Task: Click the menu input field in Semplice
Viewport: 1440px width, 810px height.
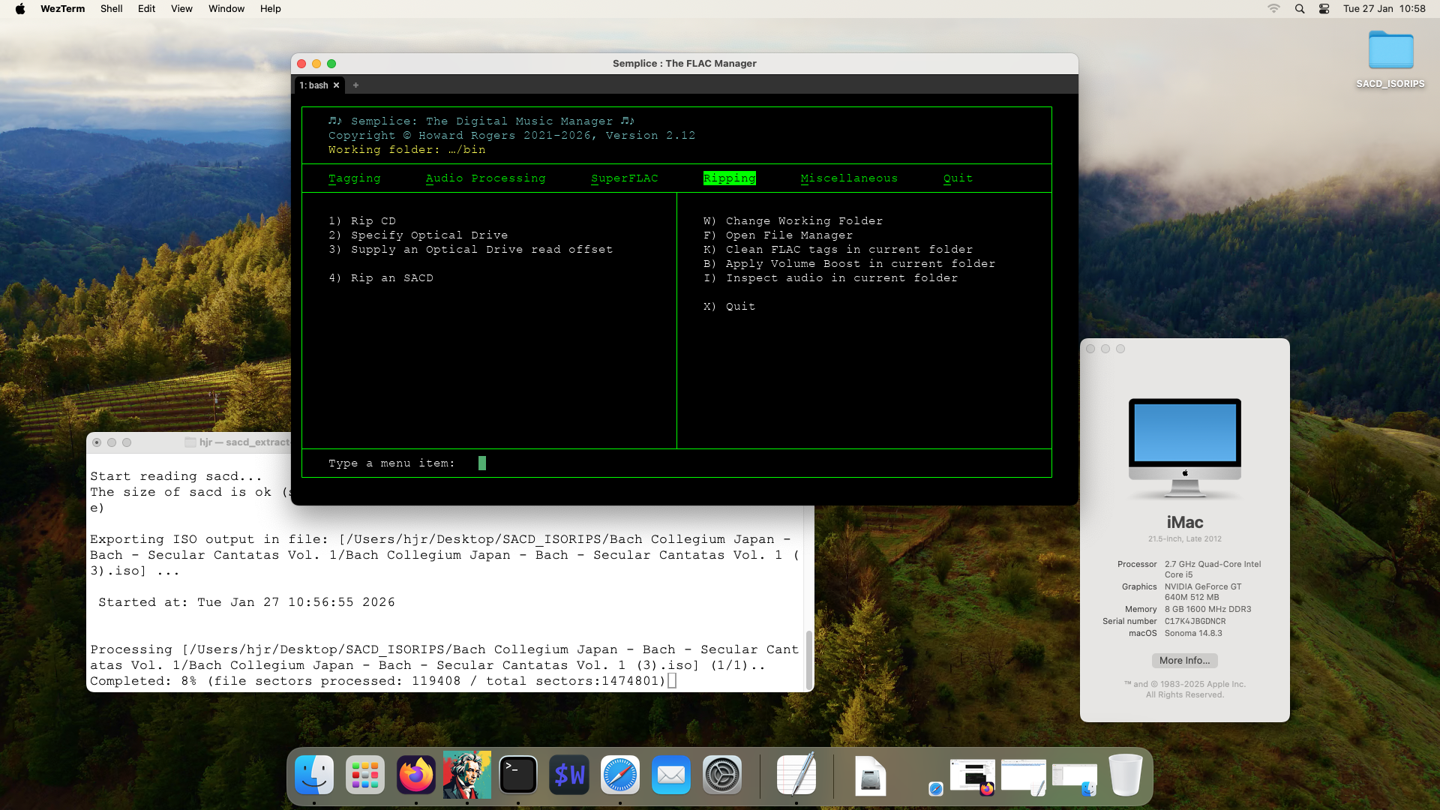Action: click(x=482, y=463)
